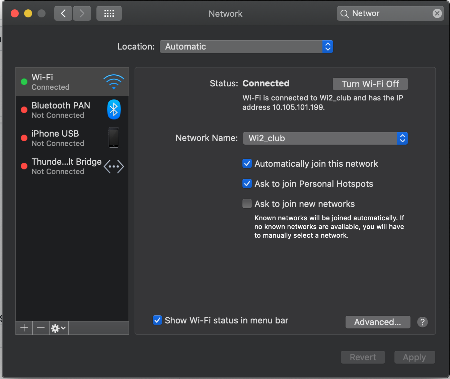Image resolution: width=450 pixels, height=379 pixels.
Task: Uncheck Automatically join this network
Action: click(247, 164)
